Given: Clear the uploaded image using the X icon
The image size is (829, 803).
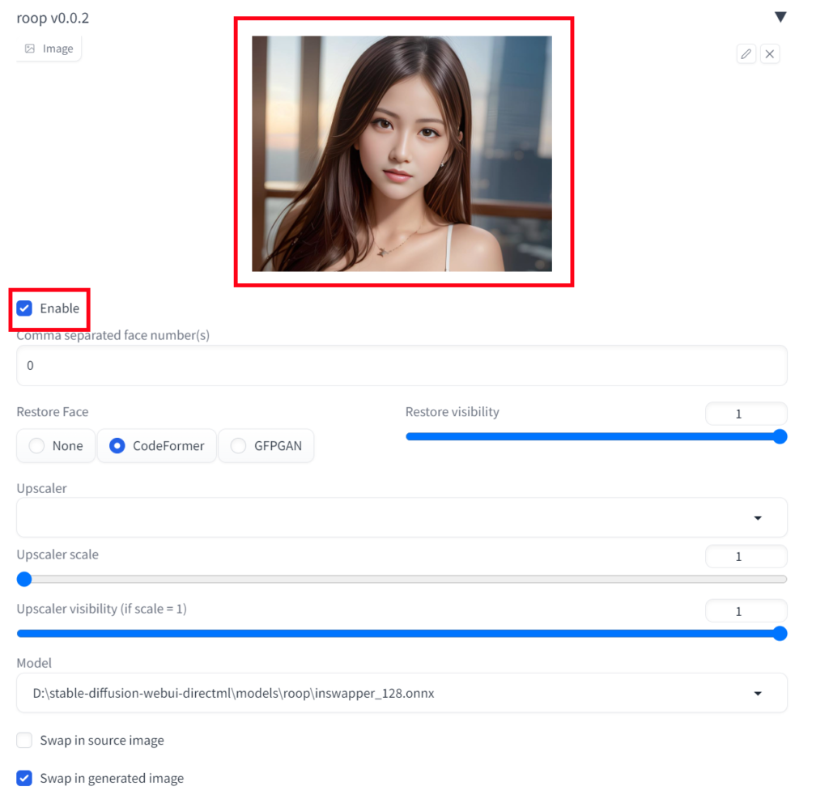Looking at the screenshot, I should pos(769,53).
